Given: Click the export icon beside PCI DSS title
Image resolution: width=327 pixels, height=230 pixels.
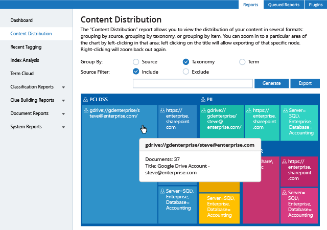Looking at the screenshot, I should [85, 99].
